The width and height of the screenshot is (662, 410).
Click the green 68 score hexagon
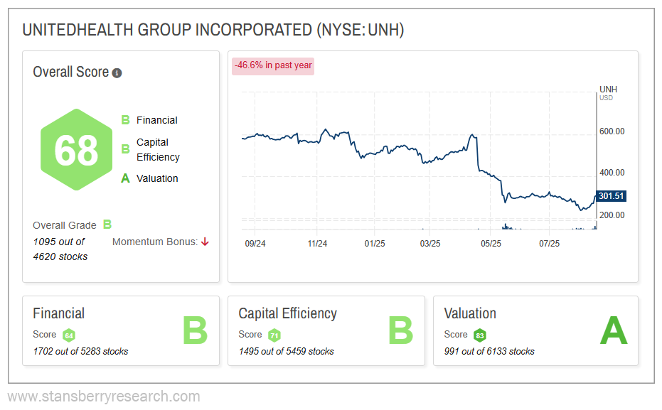pyautogui.click(x=77, y=150)
